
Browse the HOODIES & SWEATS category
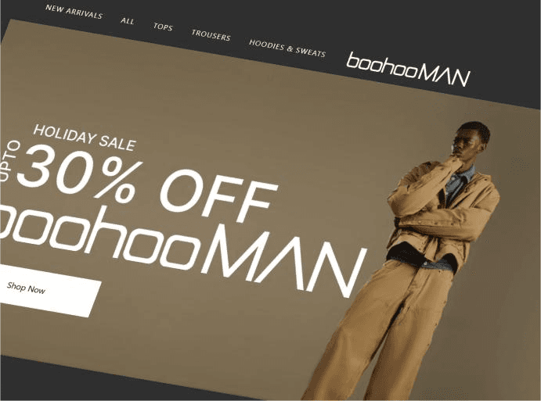(x=287, y=48)
